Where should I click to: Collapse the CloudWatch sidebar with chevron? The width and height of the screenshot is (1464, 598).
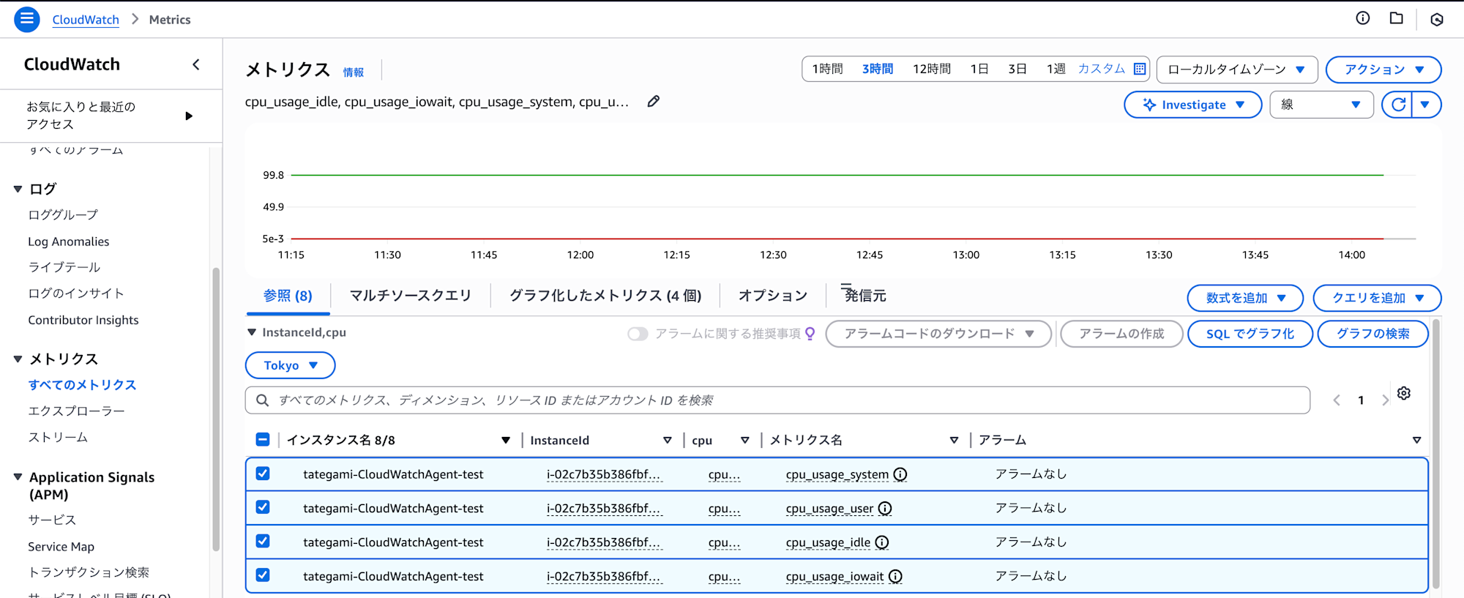click(196, 64)
